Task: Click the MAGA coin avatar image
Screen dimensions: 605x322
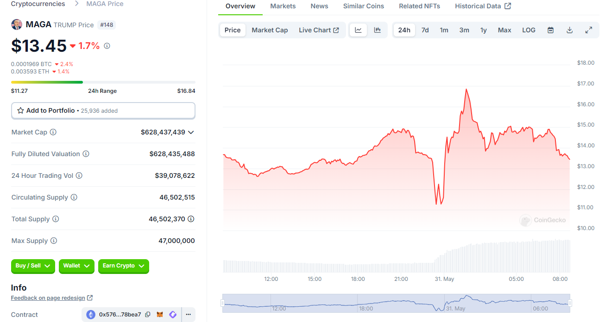Action: [17, 24]
